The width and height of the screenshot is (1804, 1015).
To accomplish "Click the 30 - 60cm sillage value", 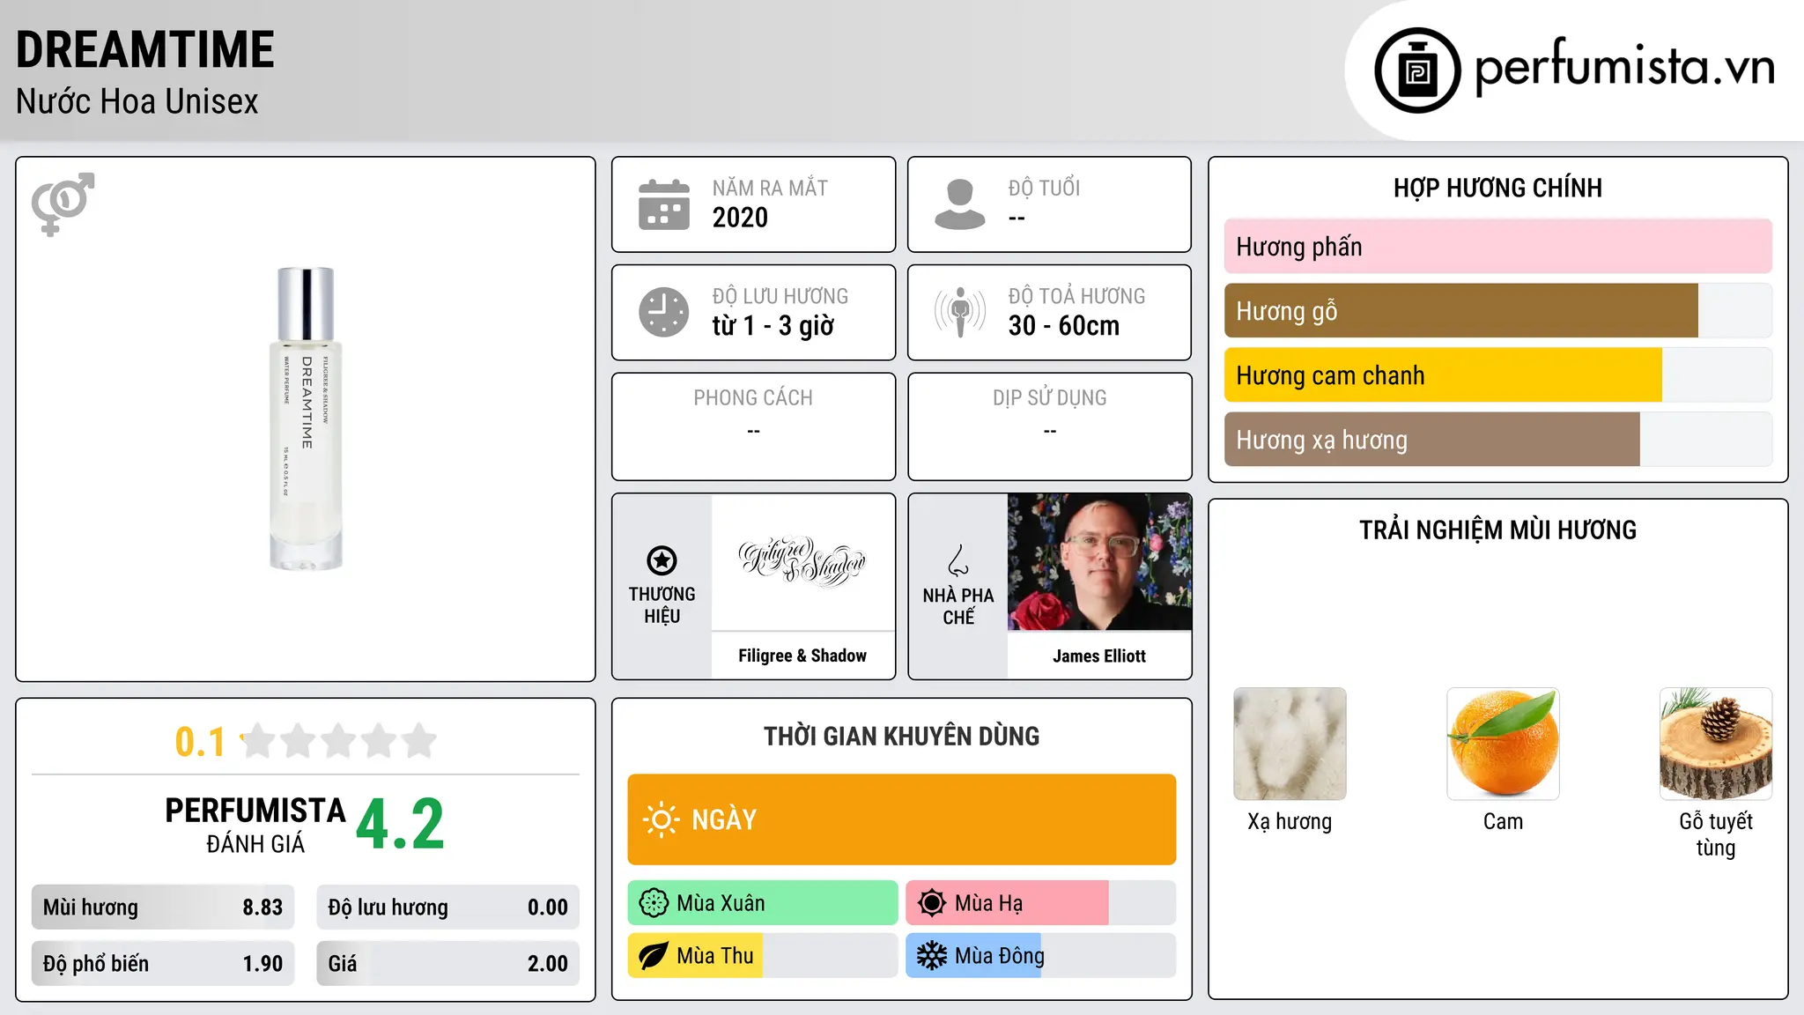I will [x=1064, y=326].
